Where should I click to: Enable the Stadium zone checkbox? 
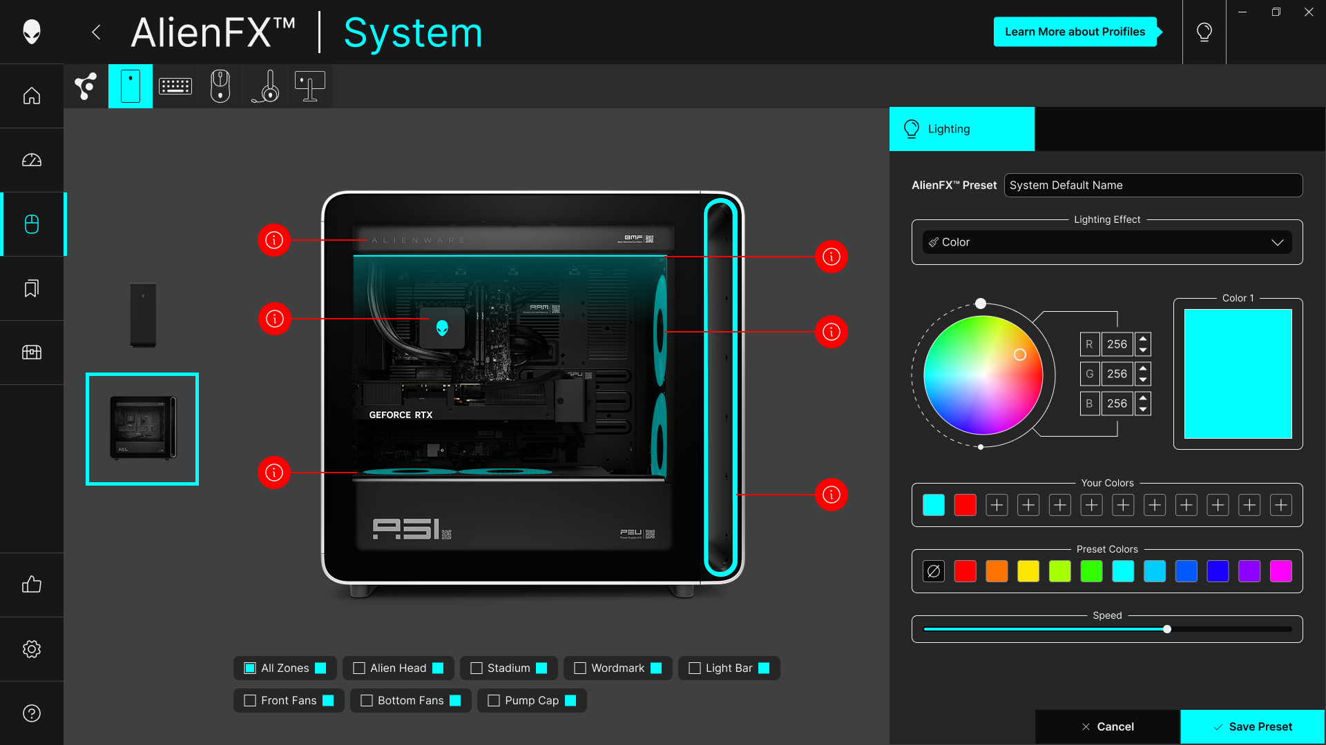point(477,668)
